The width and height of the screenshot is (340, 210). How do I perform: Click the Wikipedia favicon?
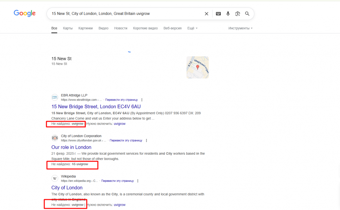coord(55,179)
